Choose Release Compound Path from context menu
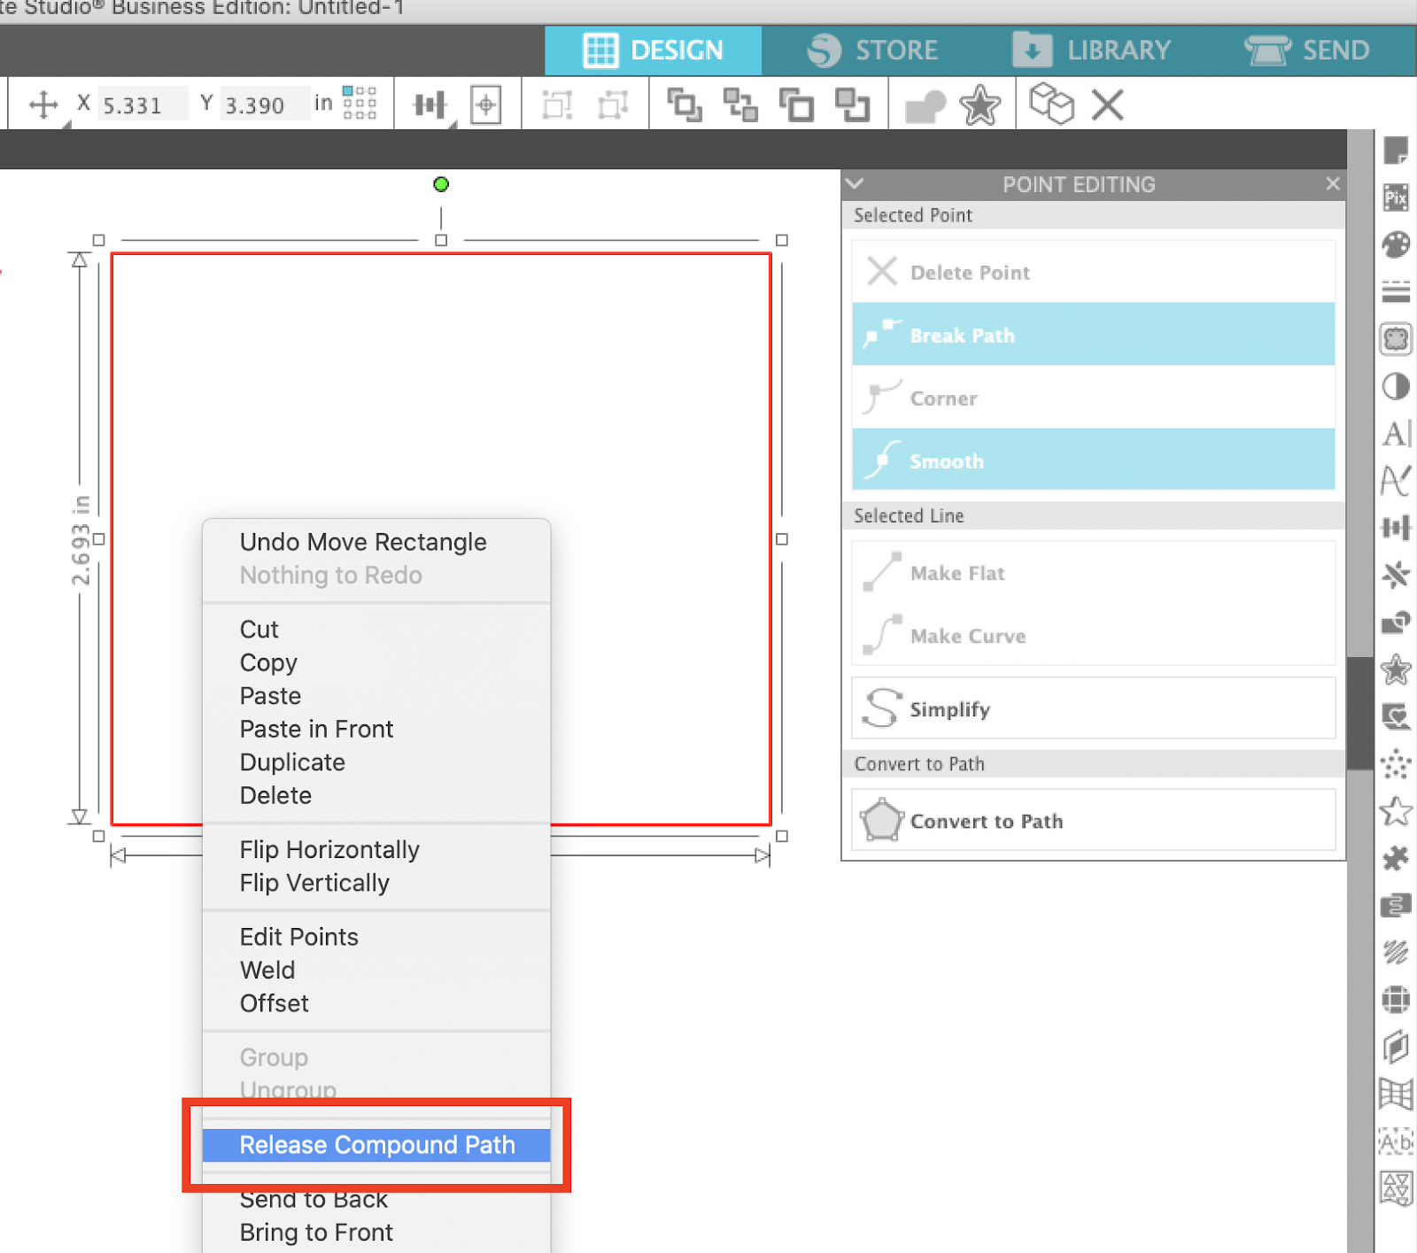 376,1145
